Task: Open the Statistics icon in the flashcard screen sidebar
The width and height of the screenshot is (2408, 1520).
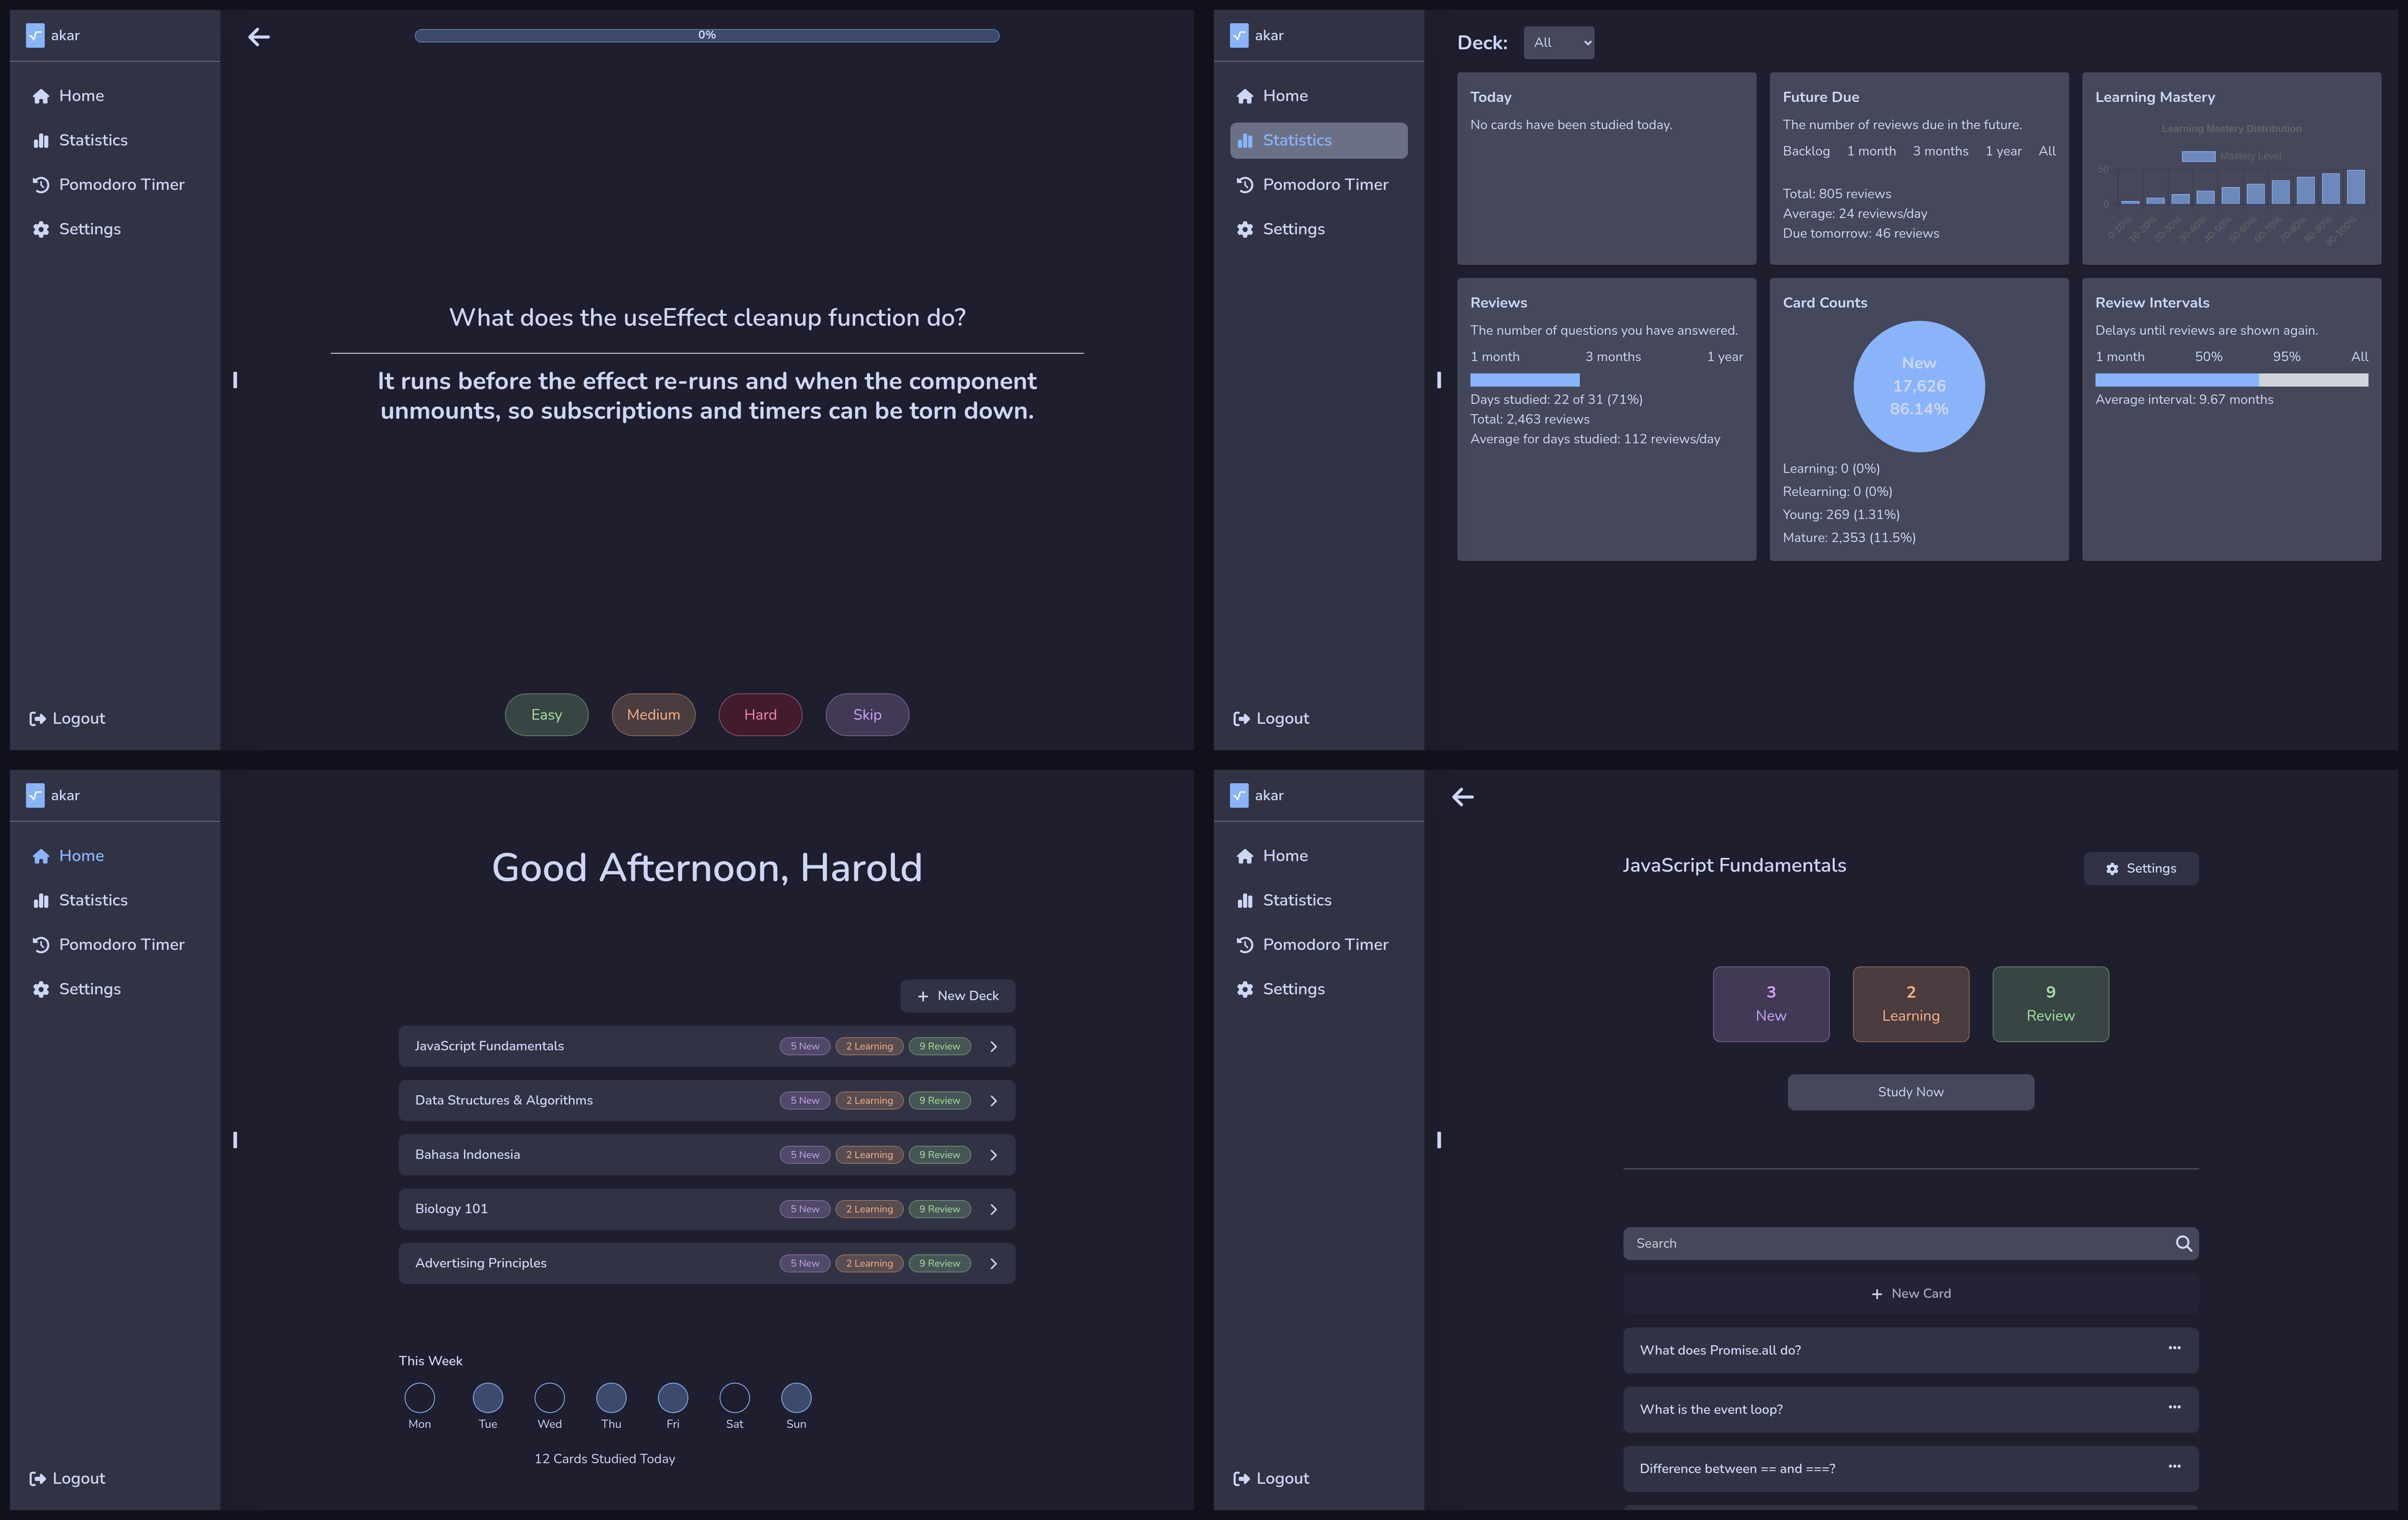Action: [x=41, y=141]
